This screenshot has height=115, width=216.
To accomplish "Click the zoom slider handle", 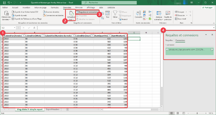I will 197,113.
